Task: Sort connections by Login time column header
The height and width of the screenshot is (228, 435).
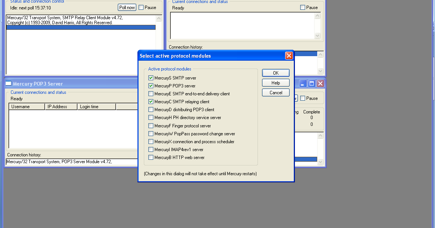Action: click(x=97, y=107)
